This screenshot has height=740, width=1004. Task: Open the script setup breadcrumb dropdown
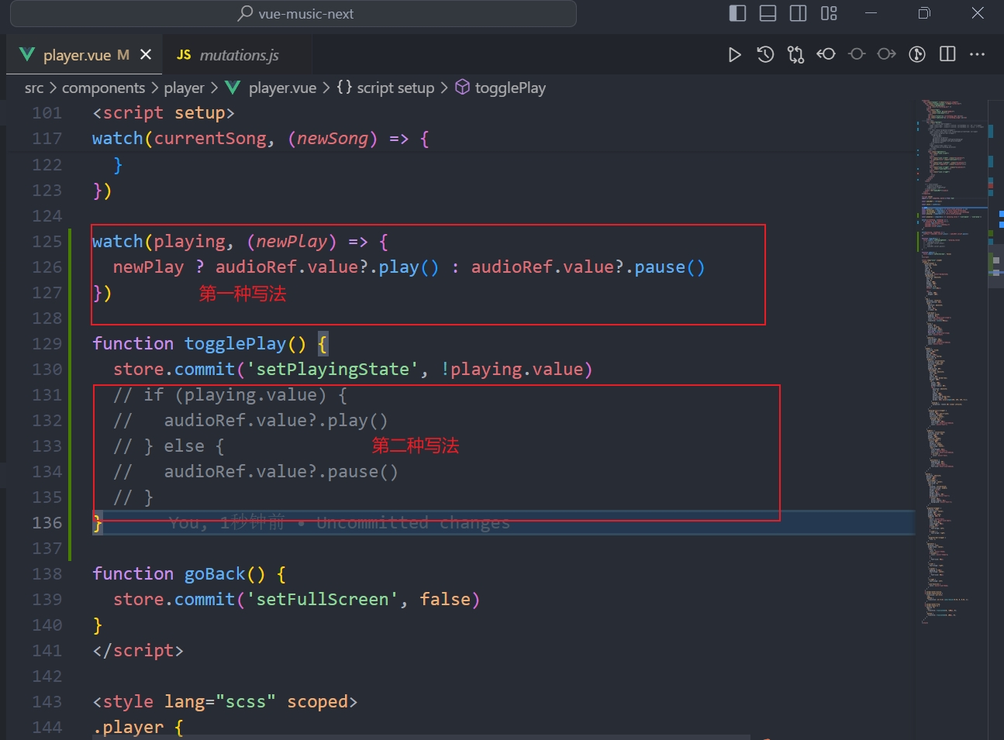[395, 88]
